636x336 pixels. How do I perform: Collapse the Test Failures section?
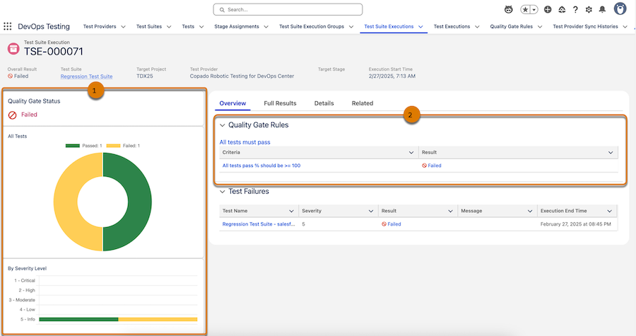point(223,192)
